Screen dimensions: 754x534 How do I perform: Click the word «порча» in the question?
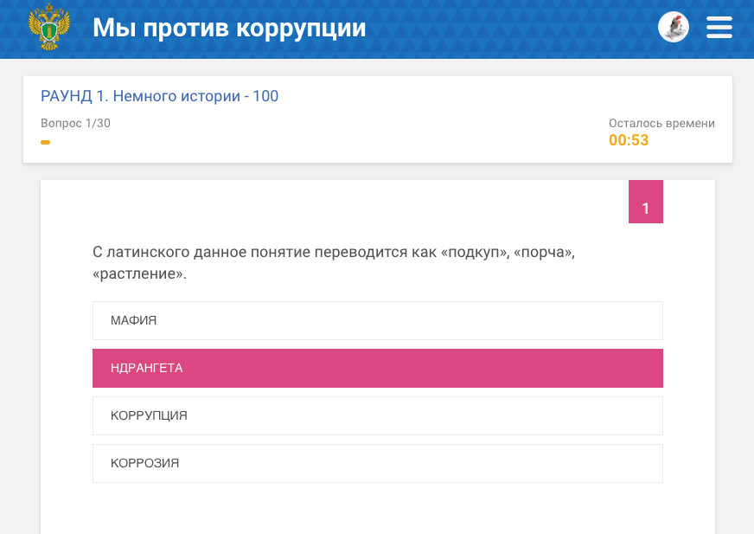click(x=544, y=253)
